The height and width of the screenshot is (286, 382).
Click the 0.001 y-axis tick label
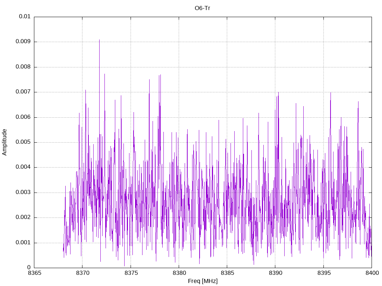(x=23, y=242)
